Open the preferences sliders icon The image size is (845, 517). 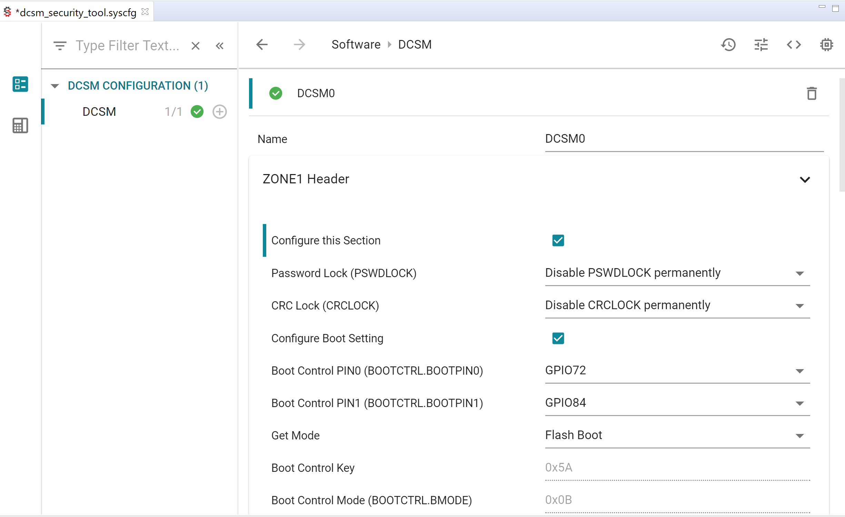point(761,44)
